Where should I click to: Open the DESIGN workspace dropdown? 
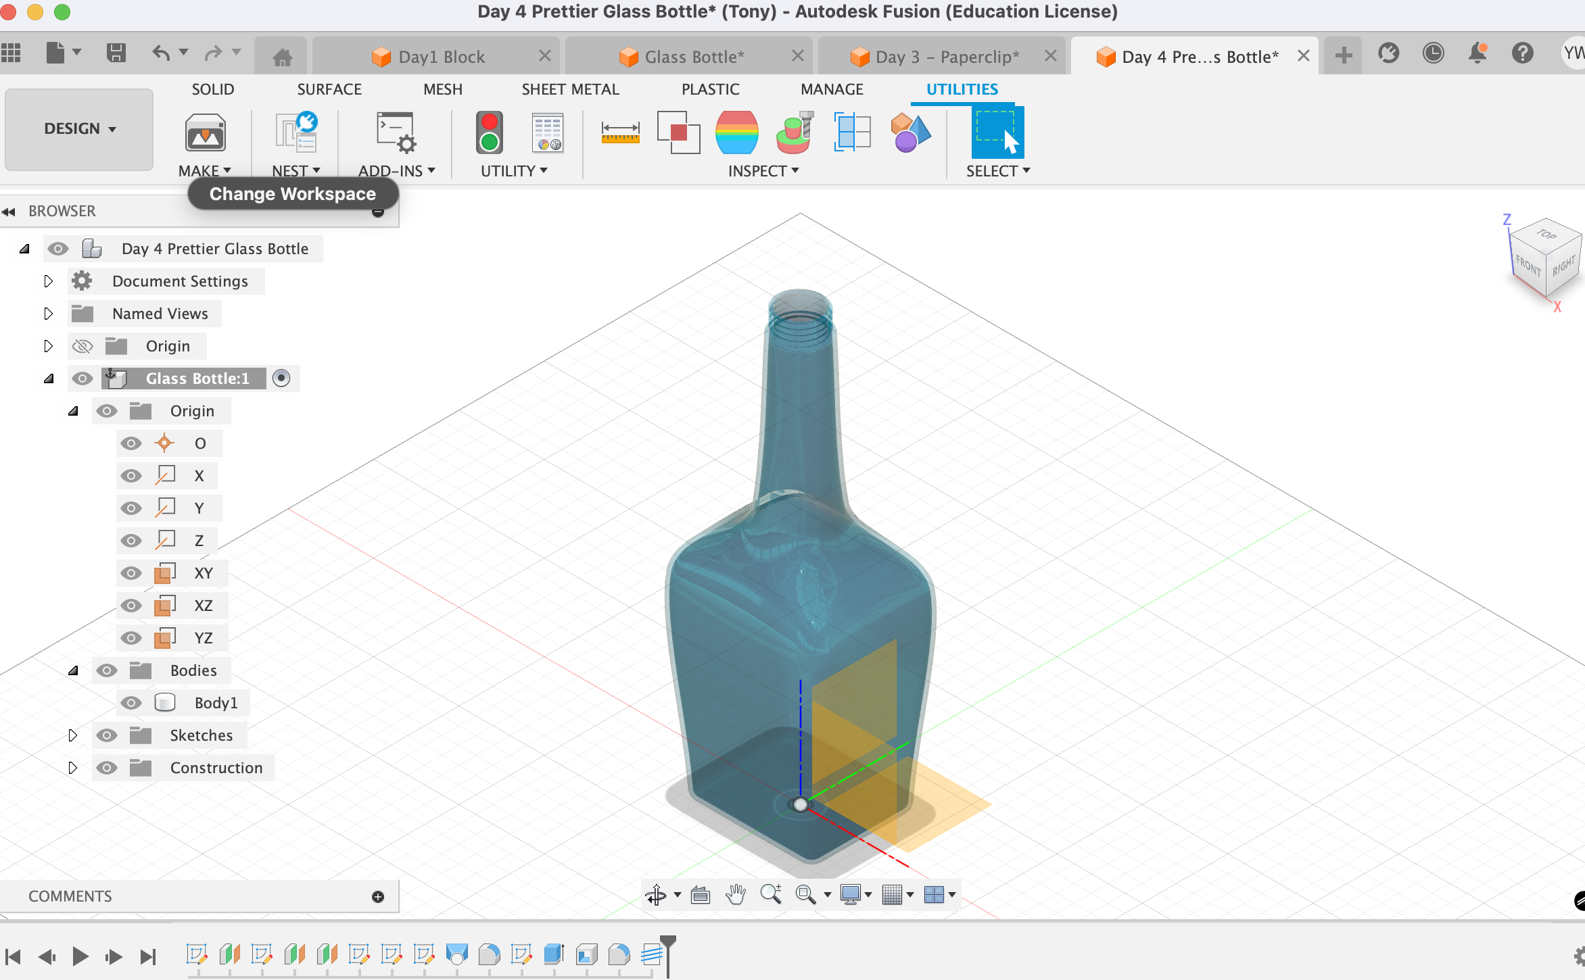pos(80,128)
